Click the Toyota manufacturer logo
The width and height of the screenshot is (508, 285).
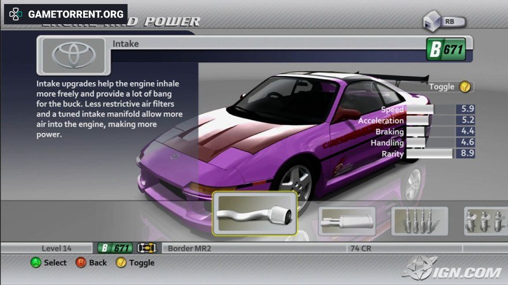click(73, 55)
